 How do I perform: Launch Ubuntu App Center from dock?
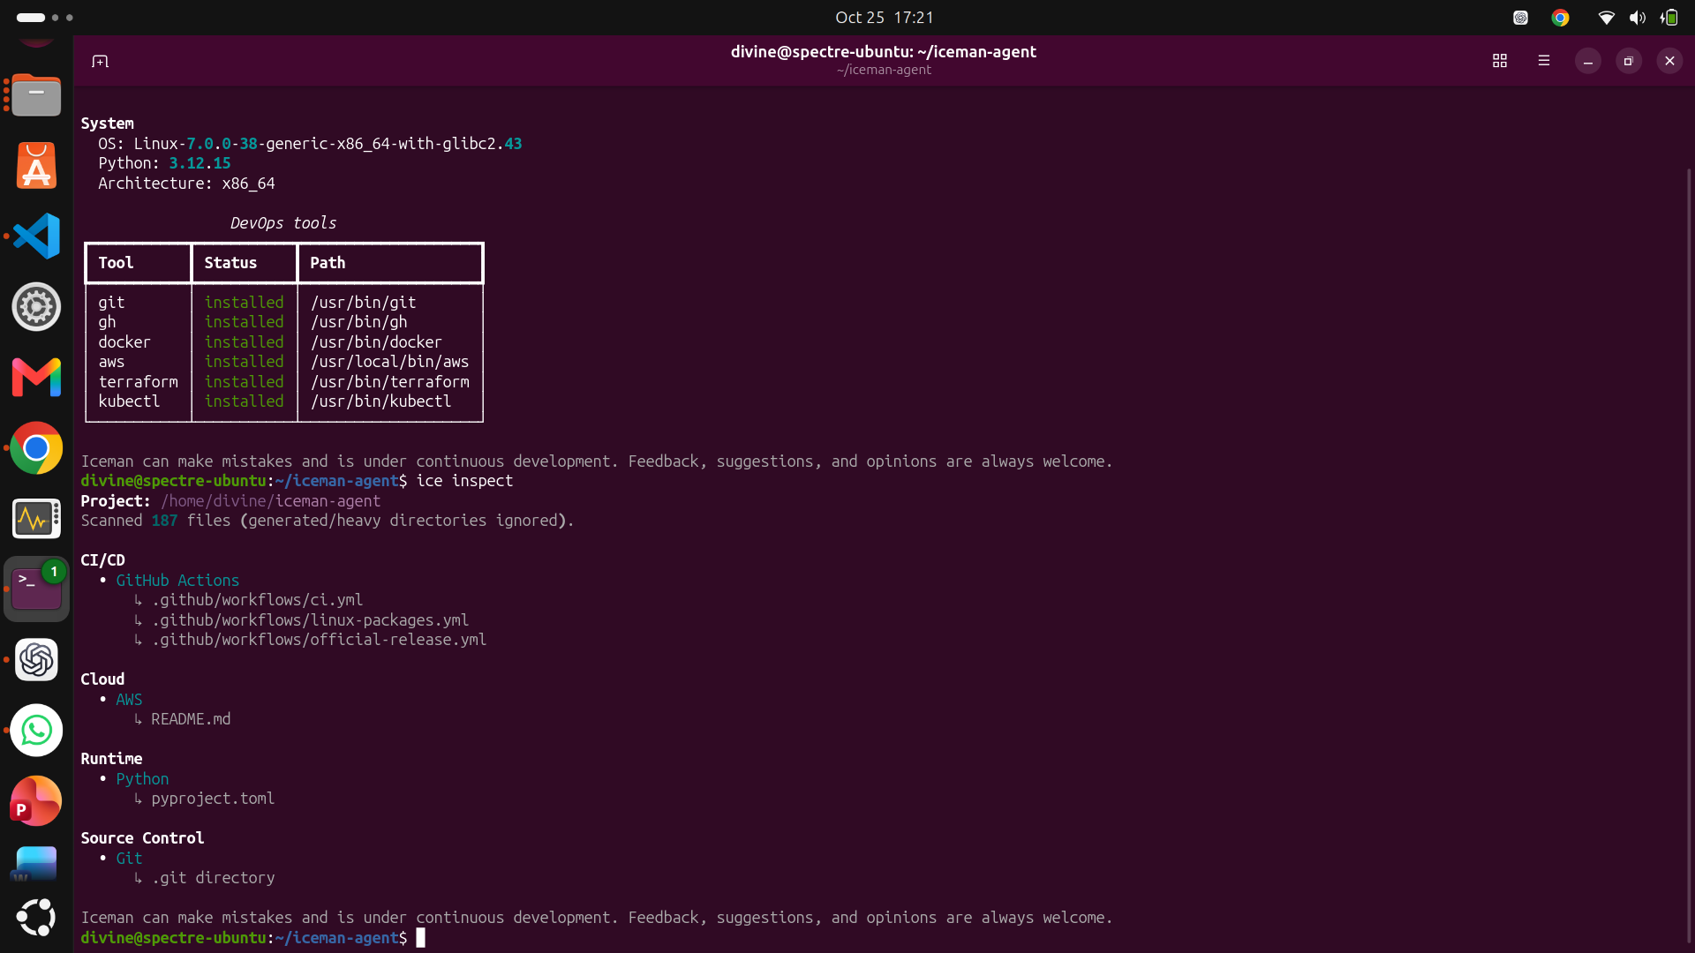coord(36,166)
